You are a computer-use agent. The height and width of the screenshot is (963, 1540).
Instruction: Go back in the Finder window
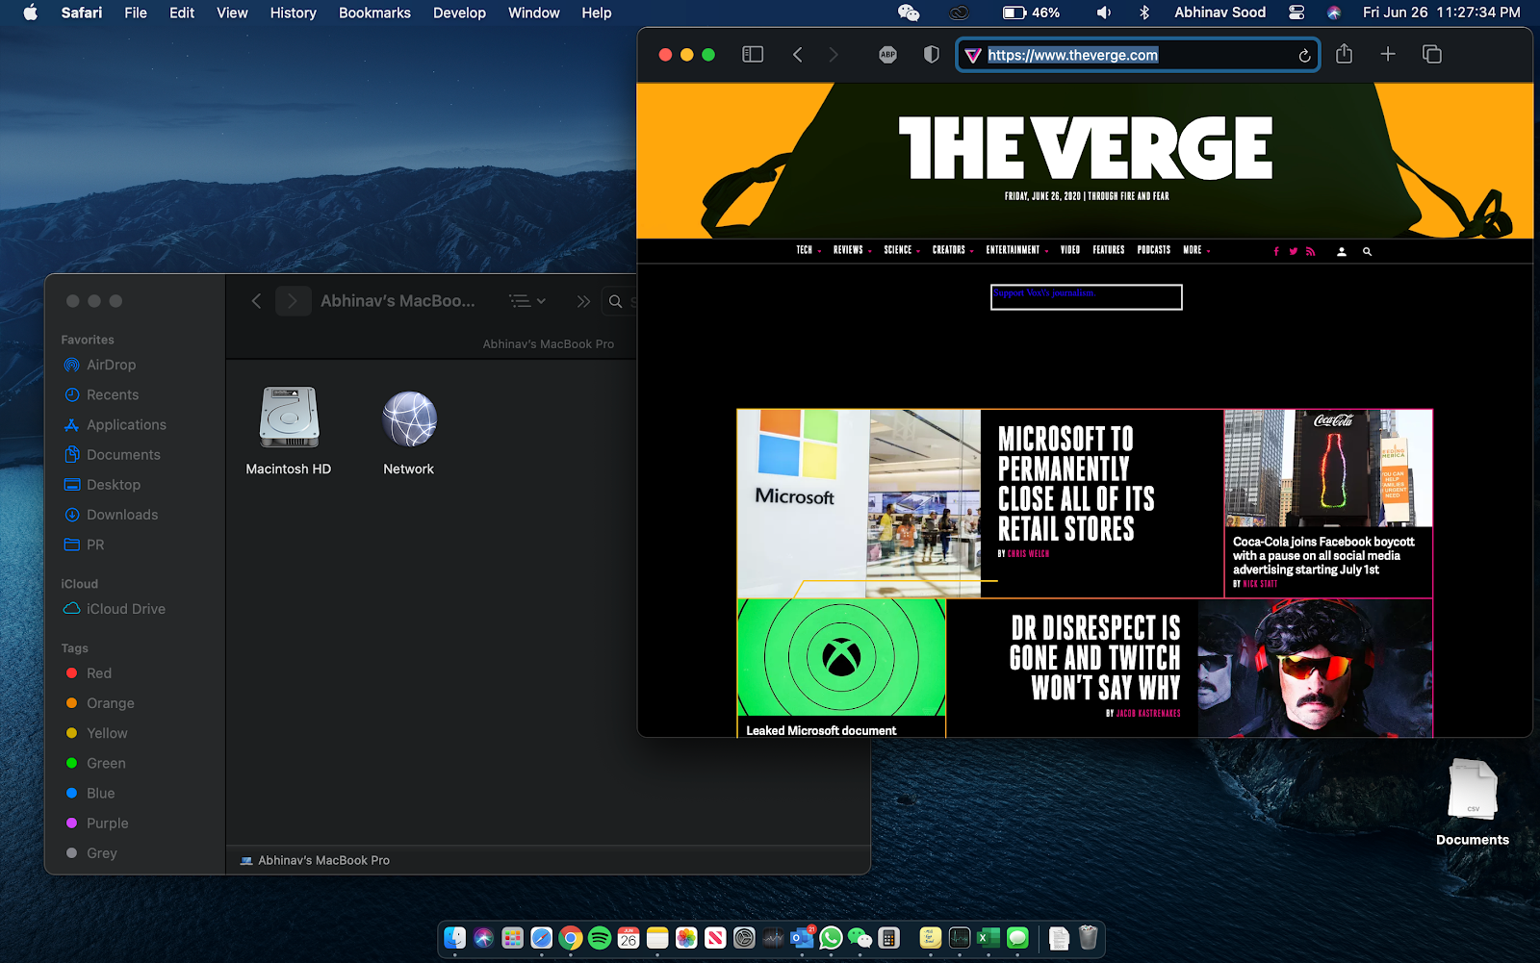pos(256,301)
